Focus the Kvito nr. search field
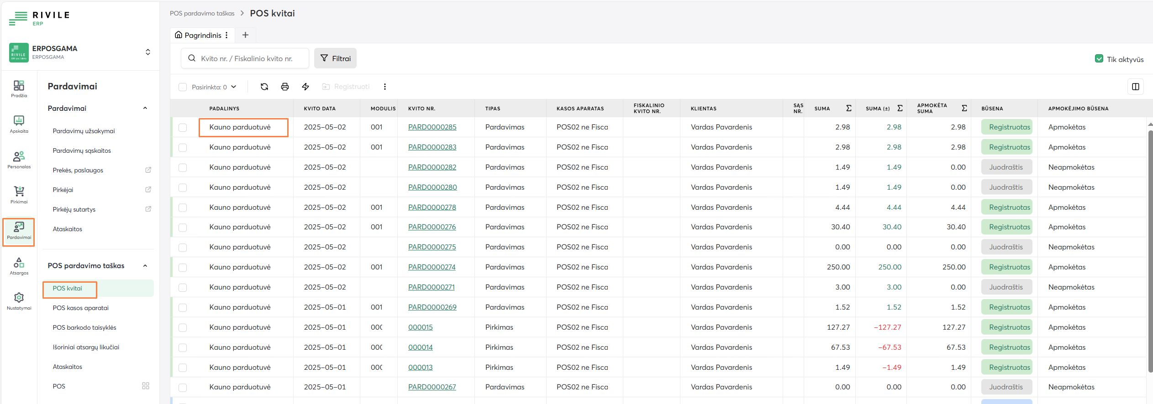The image size is (1153, 404). (247, 58)
